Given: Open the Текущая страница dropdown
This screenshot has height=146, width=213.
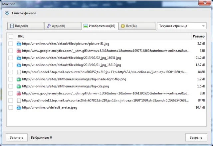Looking at the screenshot, I should tap(182, 26).
